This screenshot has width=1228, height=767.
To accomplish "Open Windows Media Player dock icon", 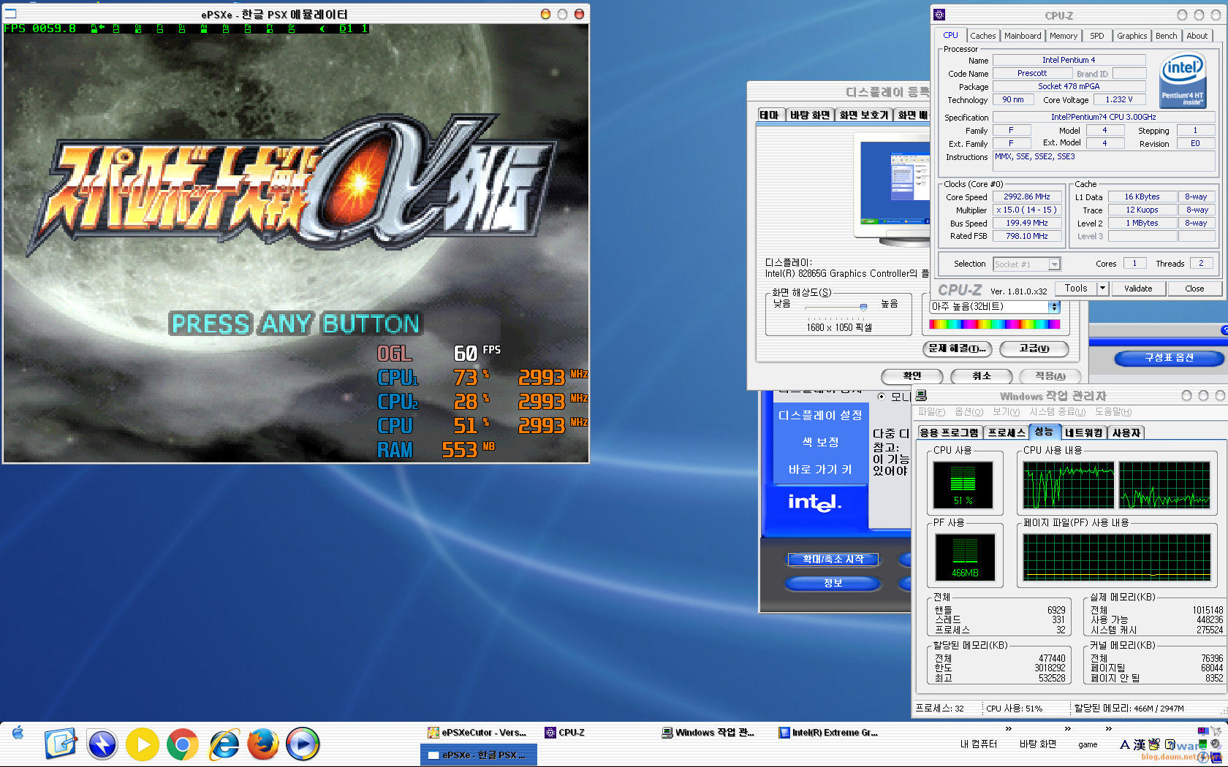I will coord(303,744).
